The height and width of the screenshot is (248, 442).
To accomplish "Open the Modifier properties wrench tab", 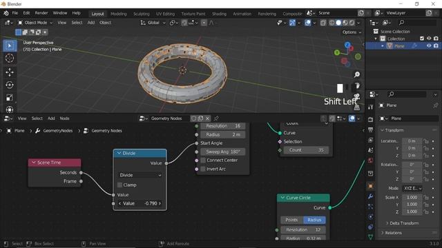I will pyautogui.click(x=370, y=196).
